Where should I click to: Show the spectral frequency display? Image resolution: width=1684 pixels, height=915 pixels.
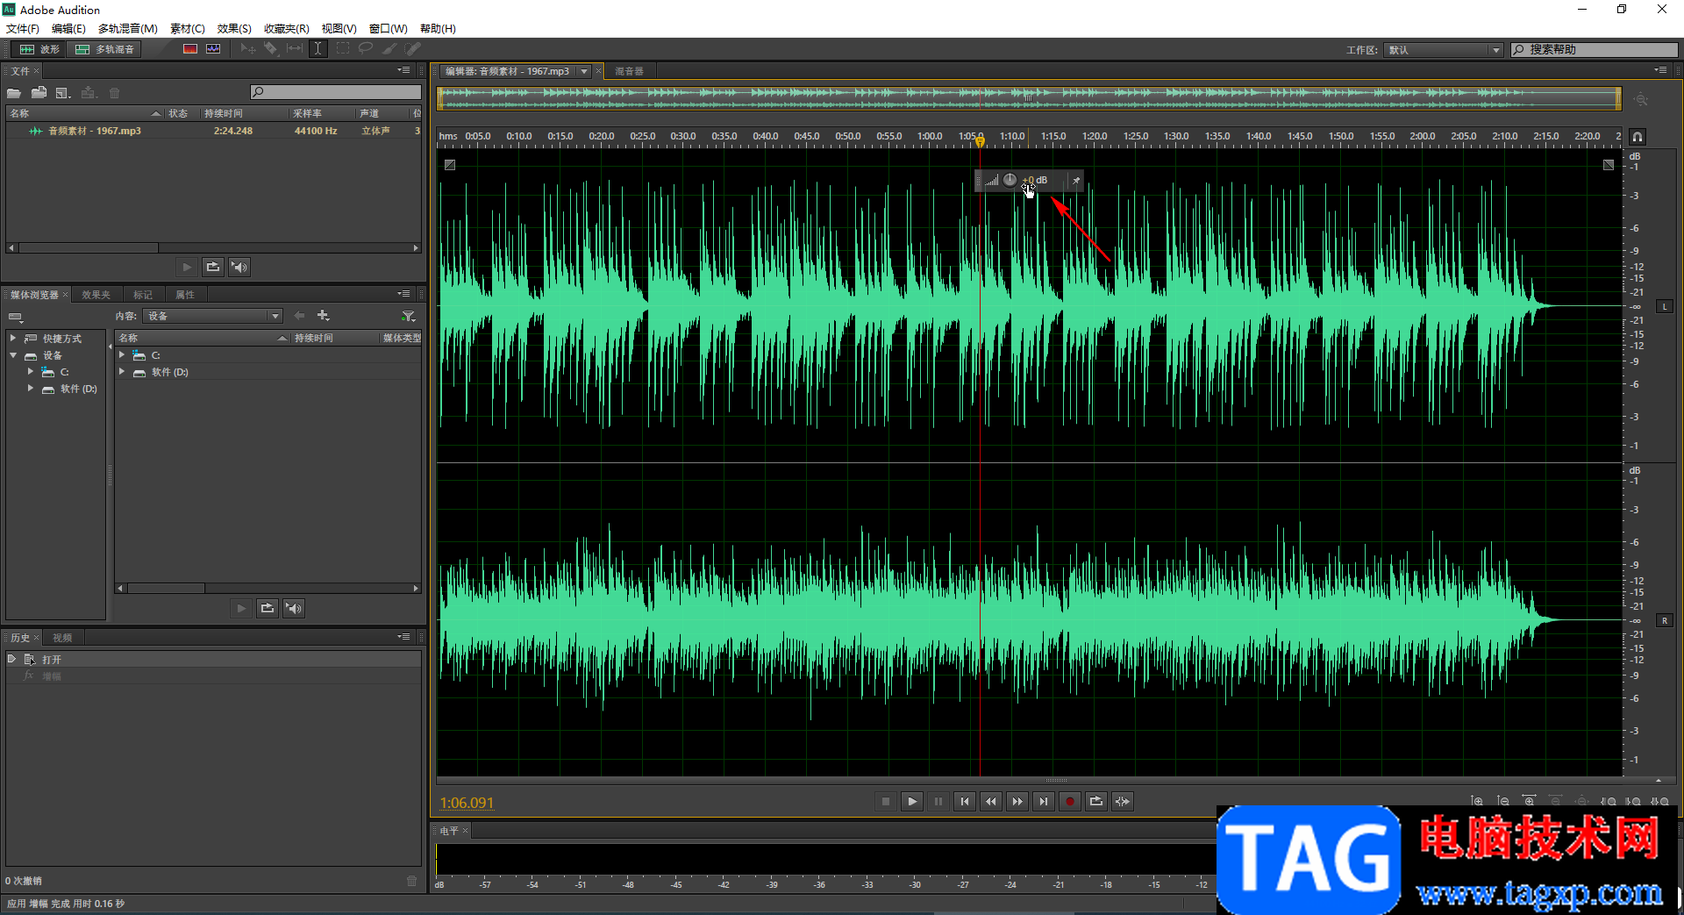pos(190,49)
